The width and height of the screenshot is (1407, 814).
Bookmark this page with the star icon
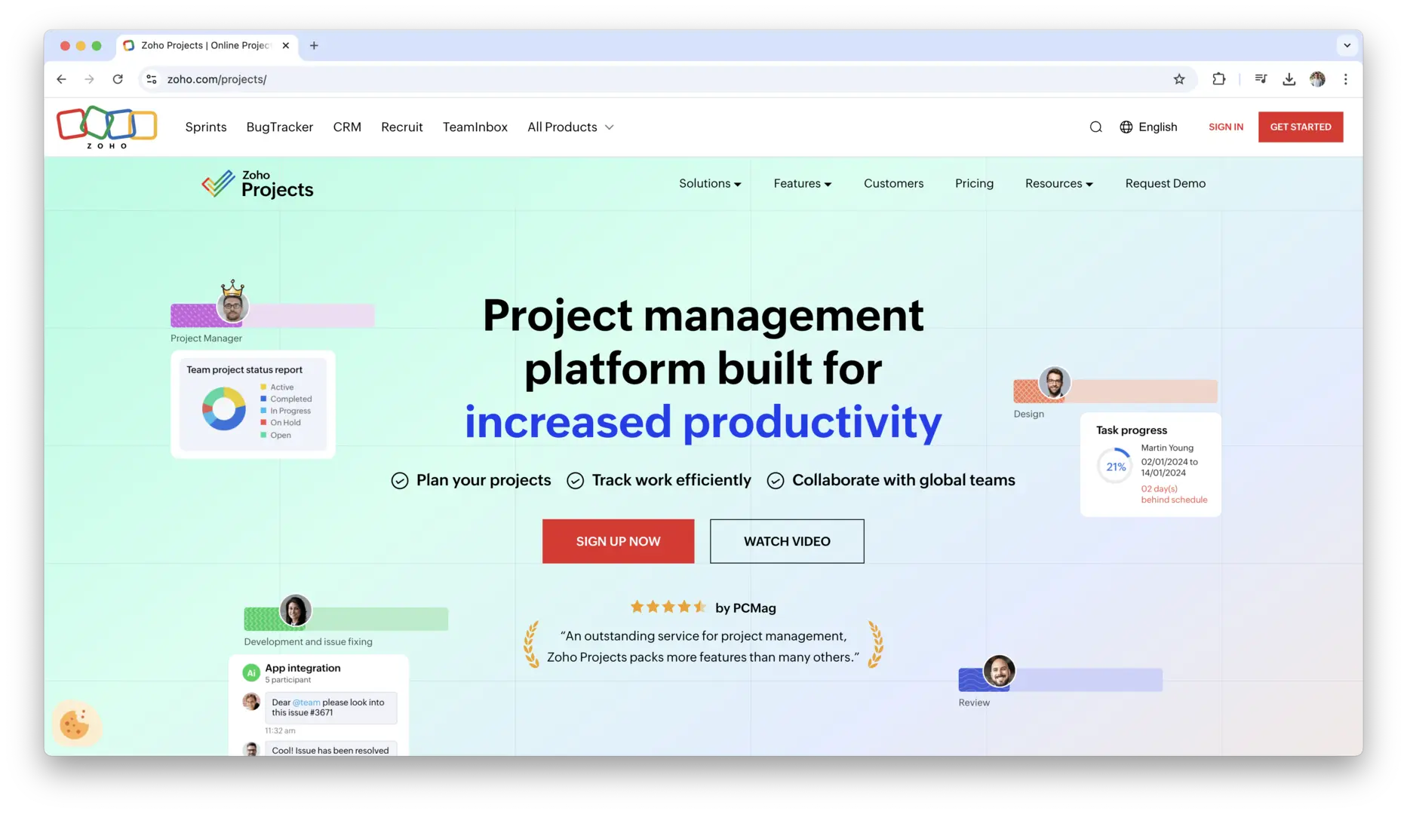1179,79
